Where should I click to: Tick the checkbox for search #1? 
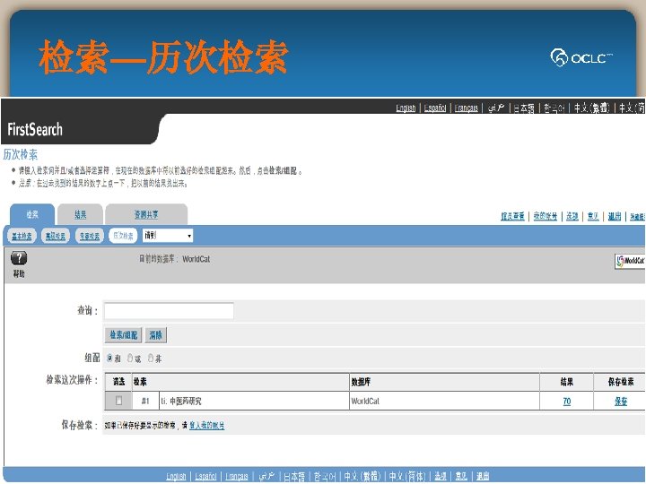pyautogui.click(x=118, y=401)
